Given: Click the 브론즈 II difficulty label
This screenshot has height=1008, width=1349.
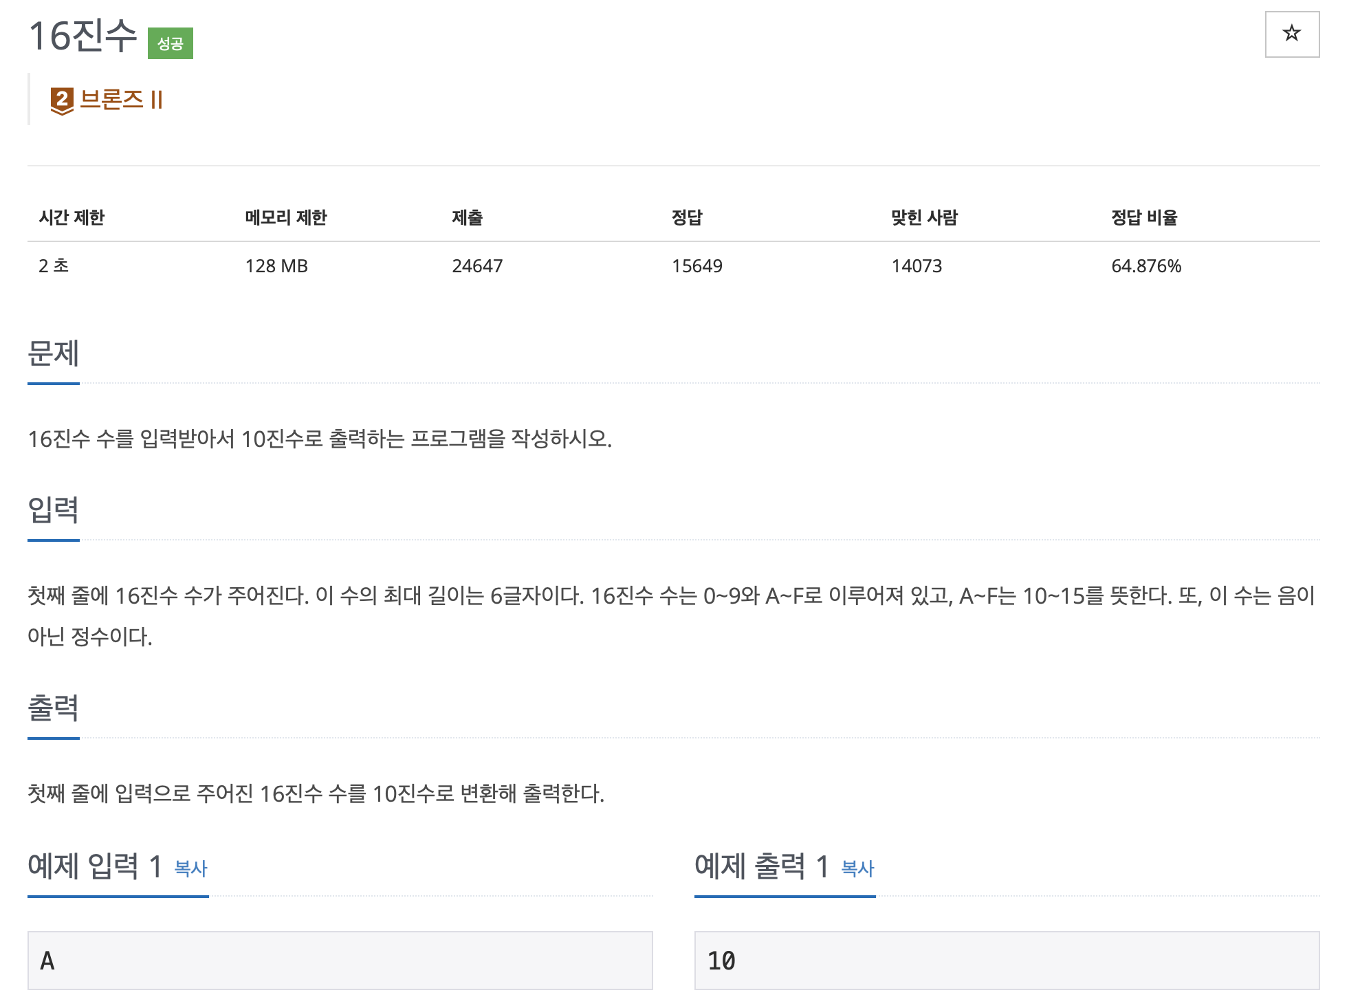Looking at the screenshot, I should [121, 100].
